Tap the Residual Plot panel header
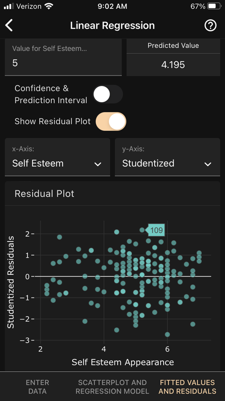The height and width of the screenshot is (401, 225). pyautogui.click(x=44, y=193)
